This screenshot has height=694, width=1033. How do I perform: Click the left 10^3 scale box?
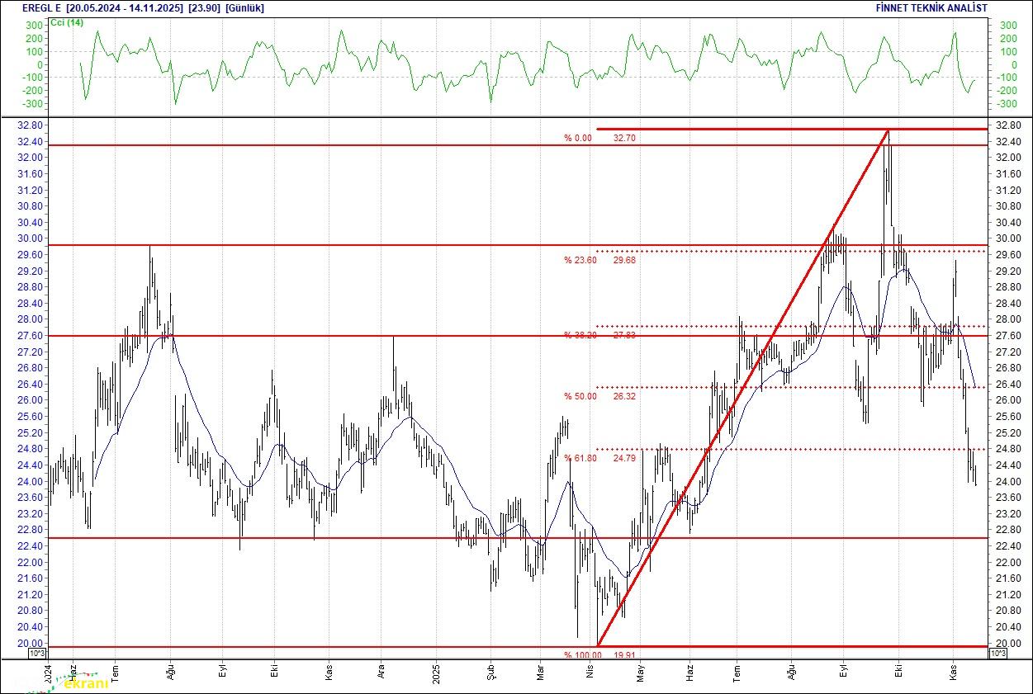38,654
